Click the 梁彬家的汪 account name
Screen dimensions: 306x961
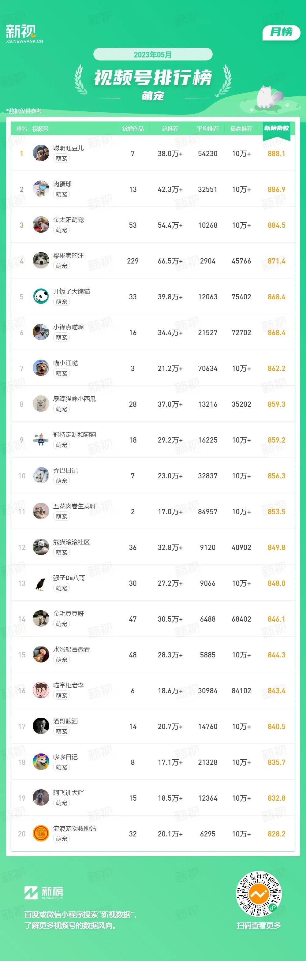(68, 256)
